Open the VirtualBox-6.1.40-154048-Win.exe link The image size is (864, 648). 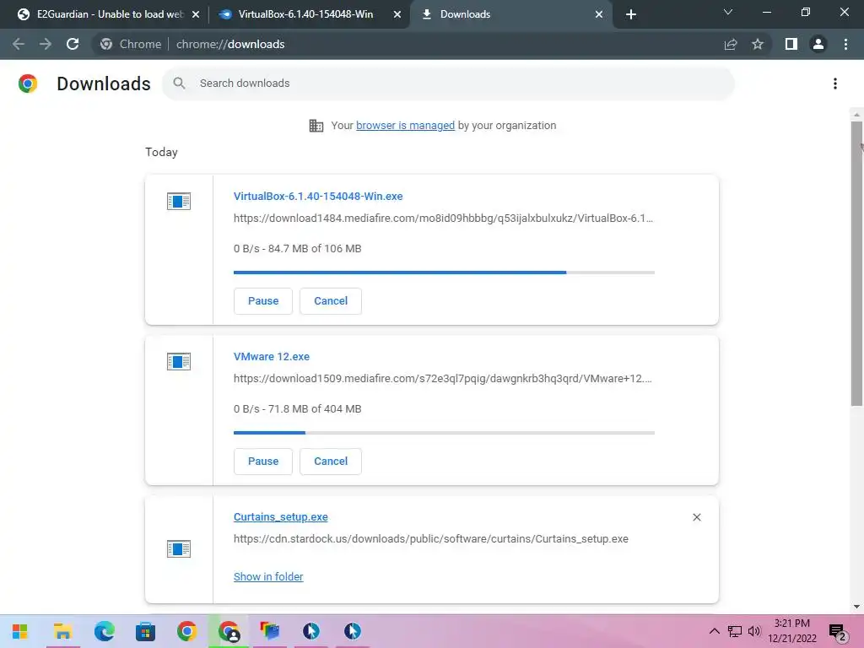click(318, 196)
